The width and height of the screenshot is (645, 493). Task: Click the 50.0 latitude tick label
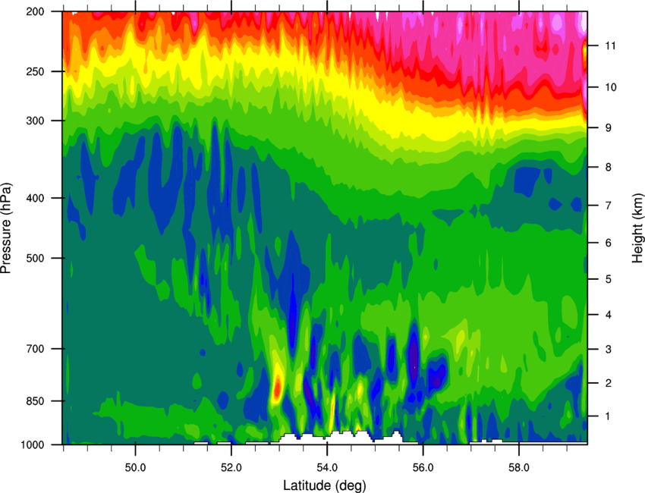click(x=135, y=468)
